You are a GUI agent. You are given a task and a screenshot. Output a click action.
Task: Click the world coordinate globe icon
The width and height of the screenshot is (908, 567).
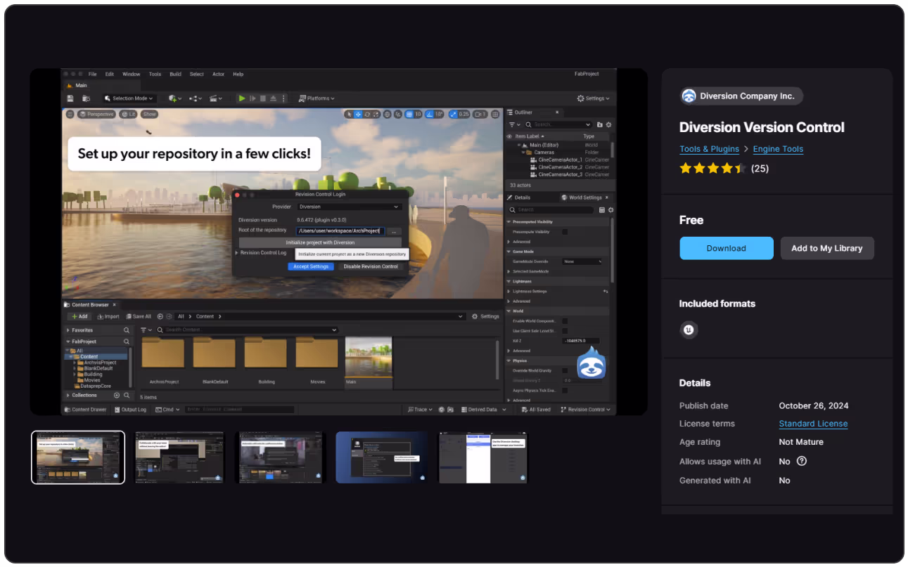click(387, 114)
